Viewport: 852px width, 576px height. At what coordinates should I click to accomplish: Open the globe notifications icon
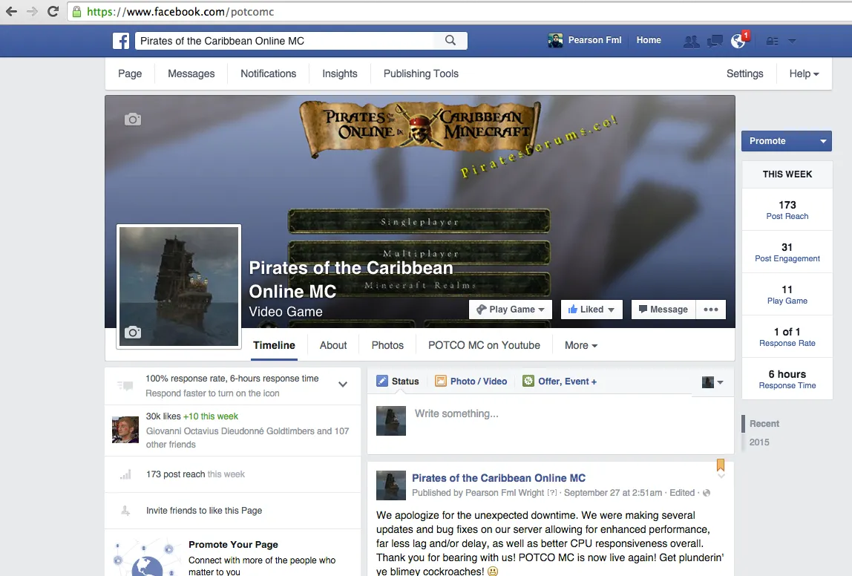click(738, 41)
